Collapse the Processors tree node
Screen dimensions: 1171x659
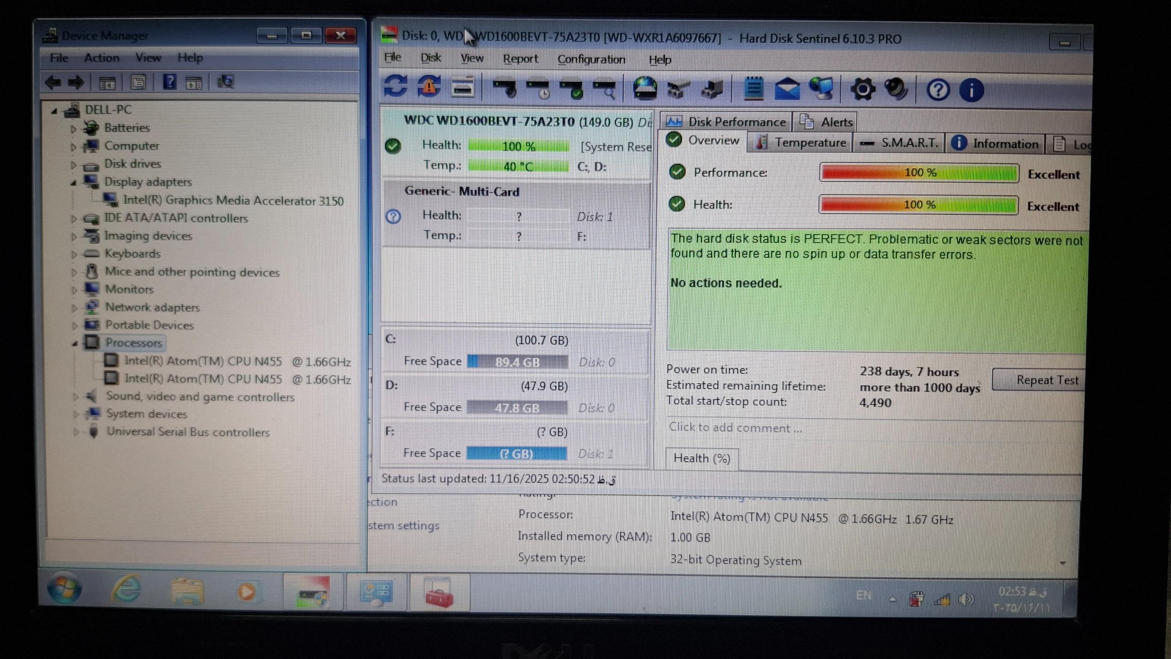coord(75,343)
